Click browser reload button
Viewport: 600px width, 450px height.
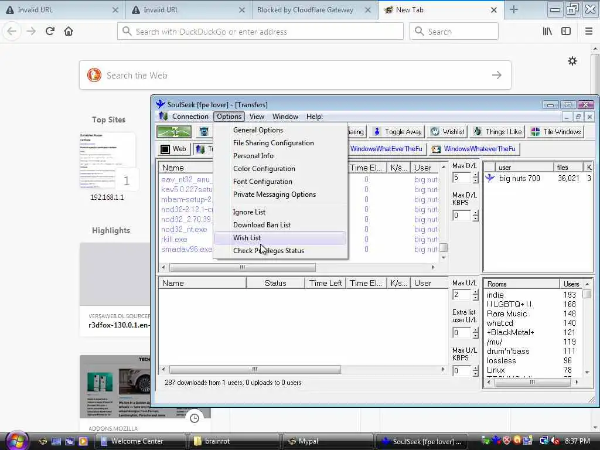50,32
